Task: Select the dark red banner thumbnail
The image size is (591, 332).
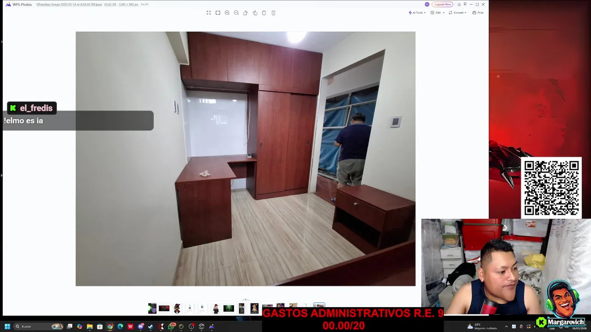Action: coord(164,308)
